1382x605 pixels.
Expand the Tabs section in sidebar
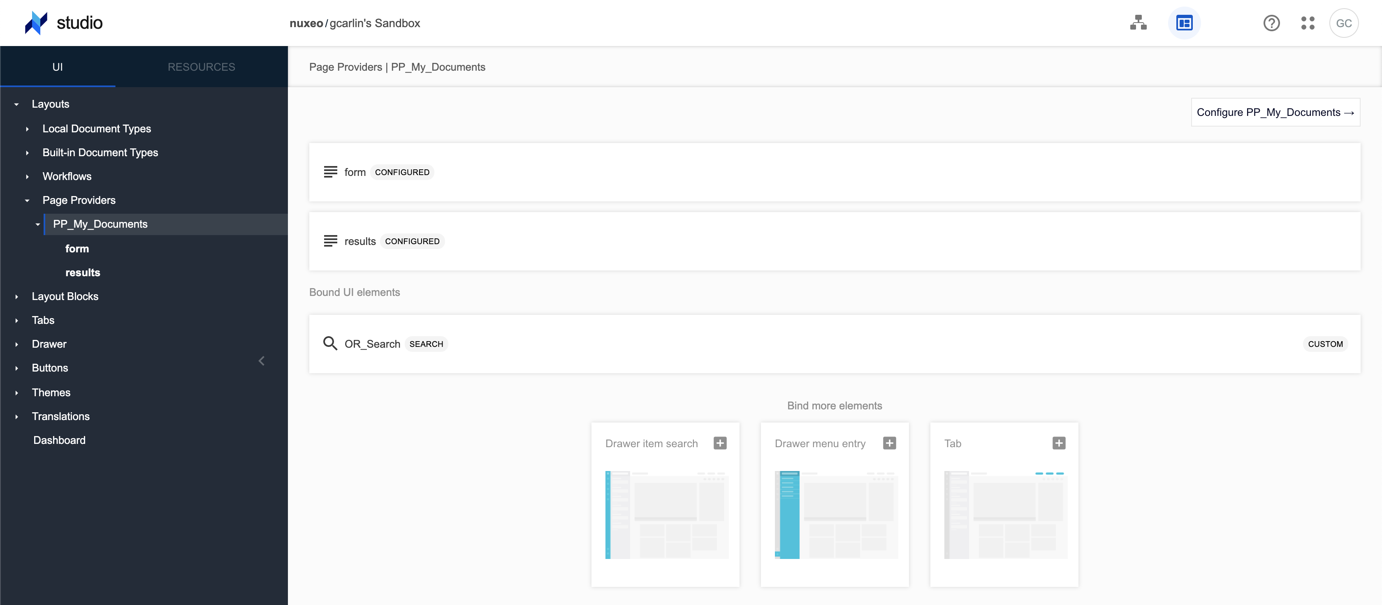(x=17, y=320)
